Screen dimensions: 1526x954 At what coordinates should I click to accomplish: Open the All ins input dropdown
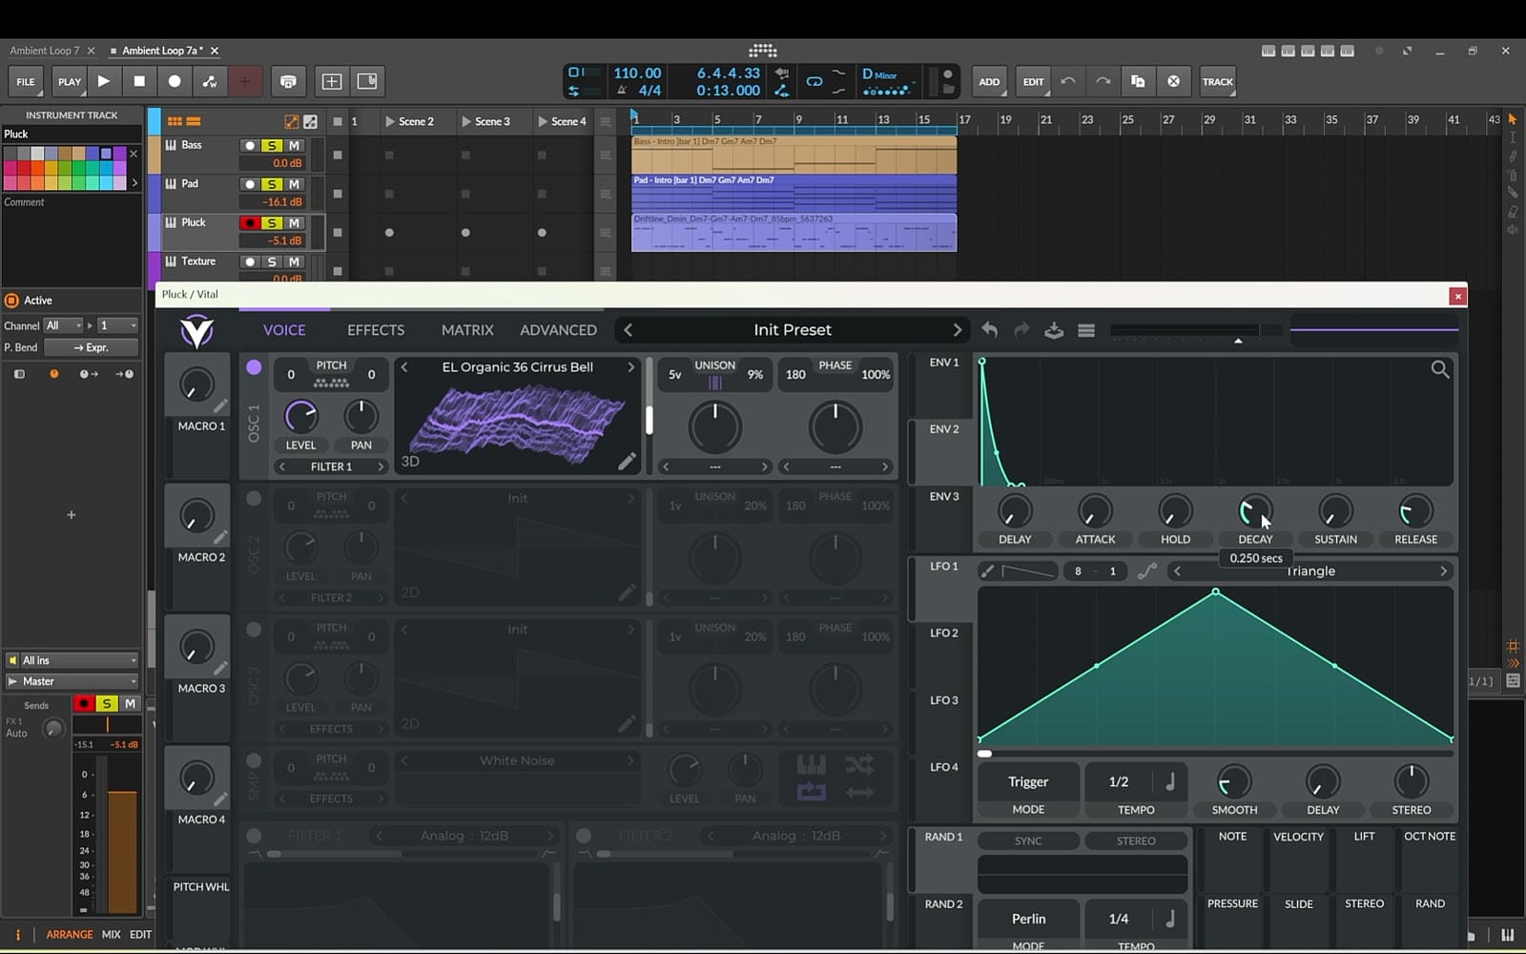click(72, 660)
